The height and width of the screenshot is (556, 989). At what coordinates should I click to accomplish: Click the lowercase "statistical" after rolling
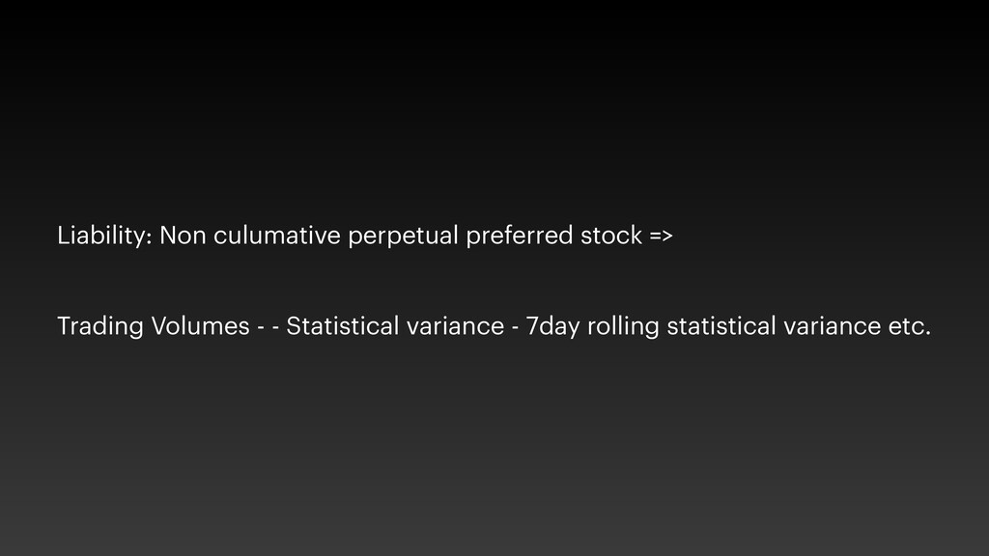coord(720,327)
